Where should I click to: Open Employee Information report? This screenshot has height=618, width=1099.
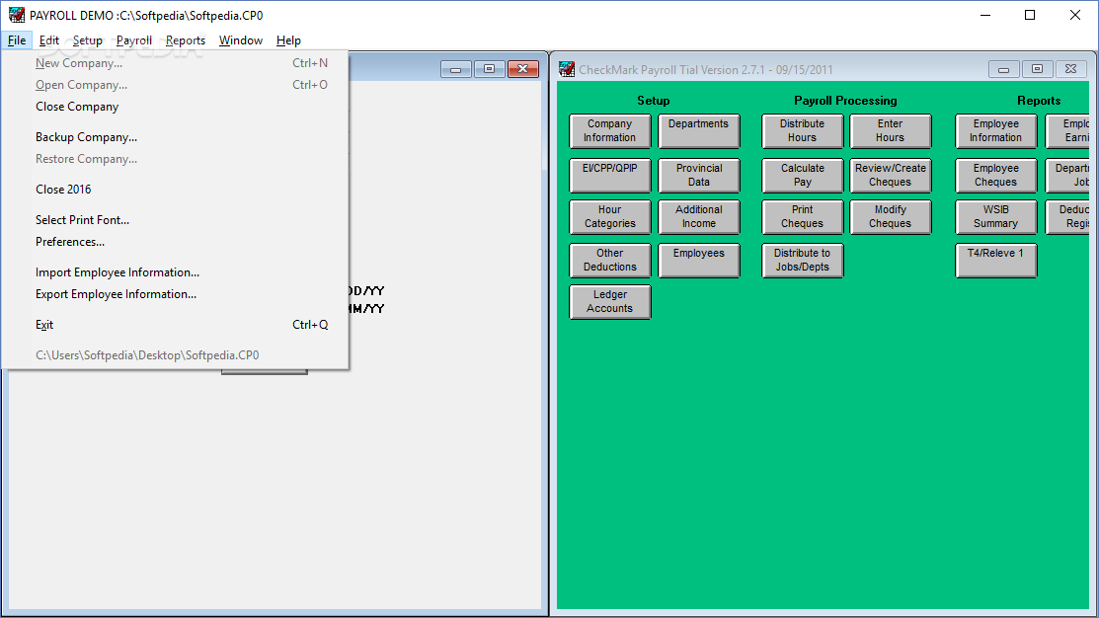(x=996, y=131)
